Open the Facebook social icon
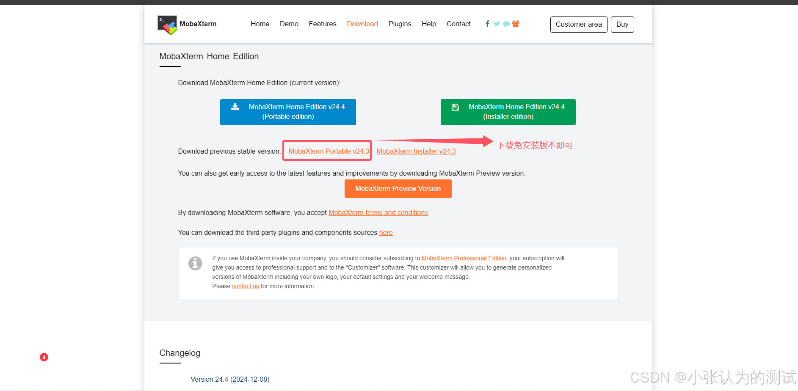798x391 pixels. tap(487, 24)
